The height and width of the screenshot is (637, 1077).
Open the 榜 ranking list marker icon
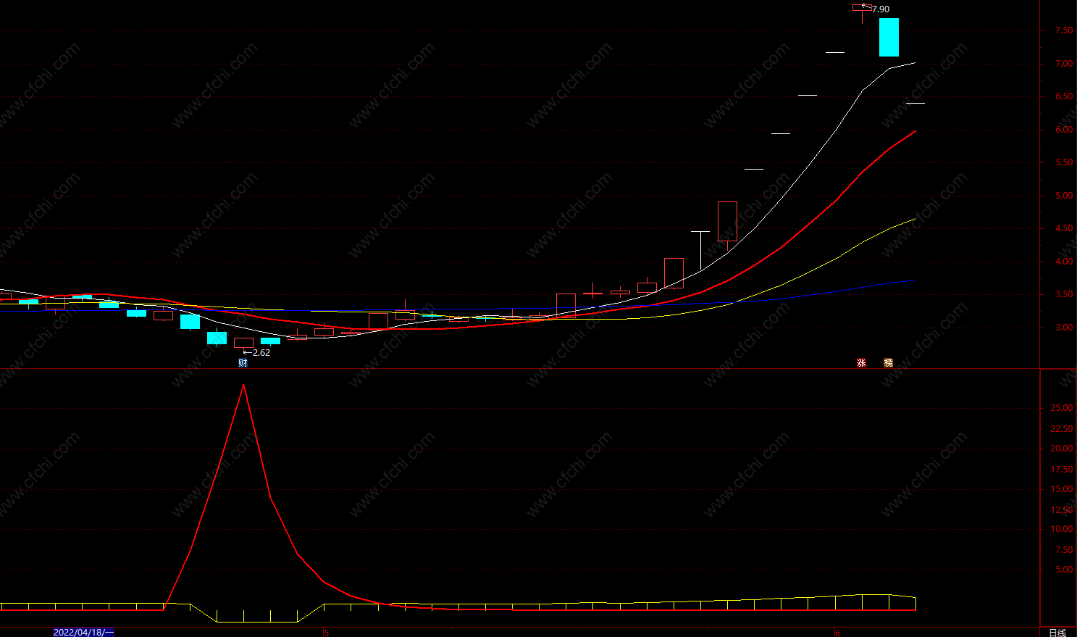888,362
